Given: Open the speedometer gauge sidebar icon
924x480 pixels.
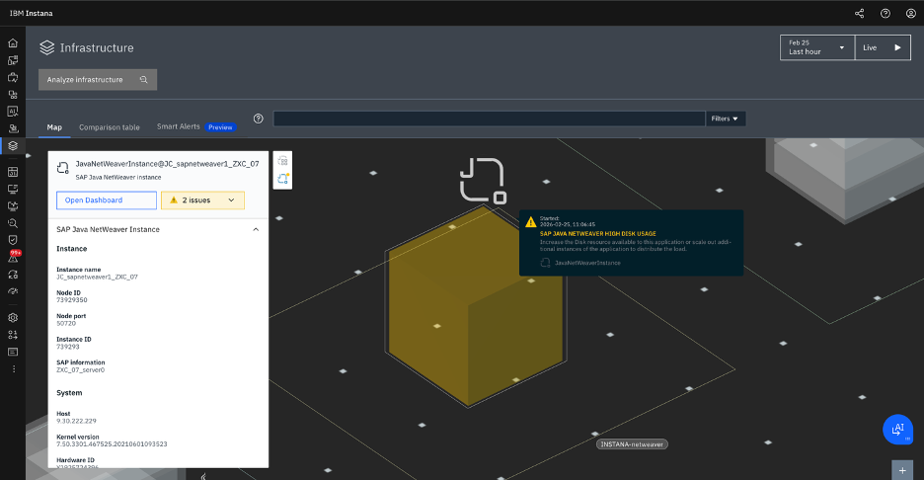Looking at the screenshot, I should (13, 291).
